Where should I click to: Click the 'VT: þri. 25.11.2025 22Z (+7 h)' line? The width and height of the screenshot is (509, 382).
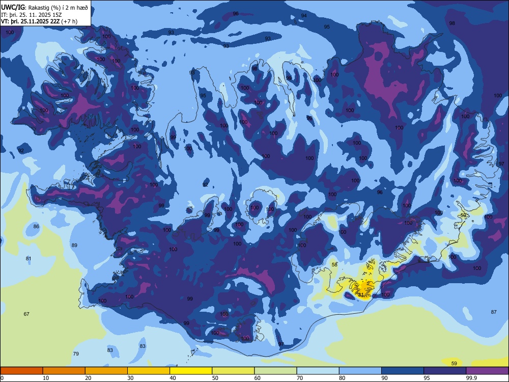point(39,21)
